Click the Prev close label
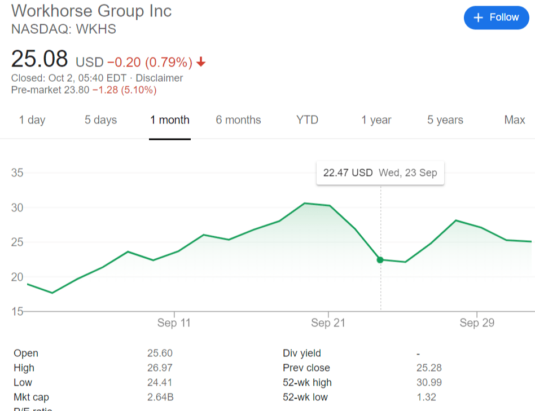The height and width of the screenshot is (411, 535). point(306,368)
